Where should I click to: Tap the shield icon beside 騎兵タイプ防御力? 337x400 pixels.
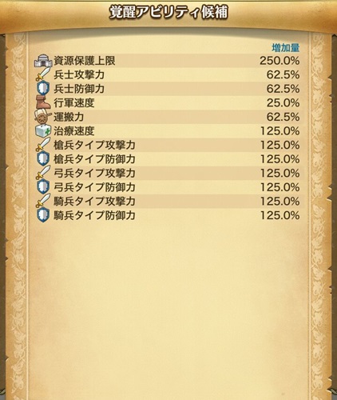(43, 215)
